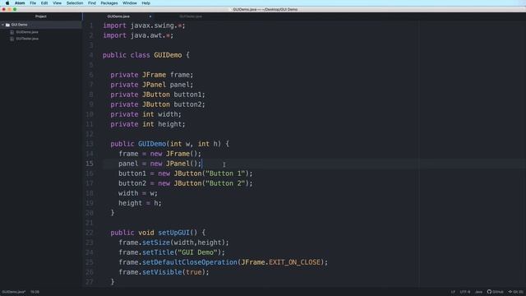Click the "GUI Demo" string in setTitle
Viewport: 526px width, 296px height.
197,252
